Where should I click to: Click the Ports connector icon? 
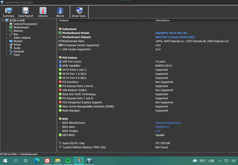coord(11,55)
